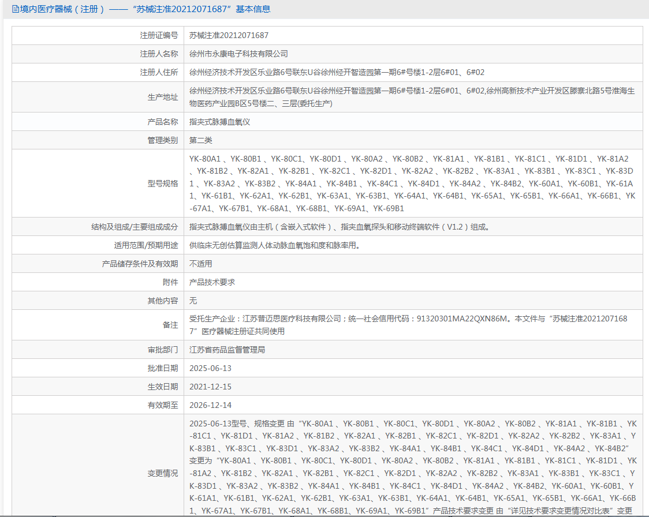Click the 适用范围/预期用途 label

146,245
